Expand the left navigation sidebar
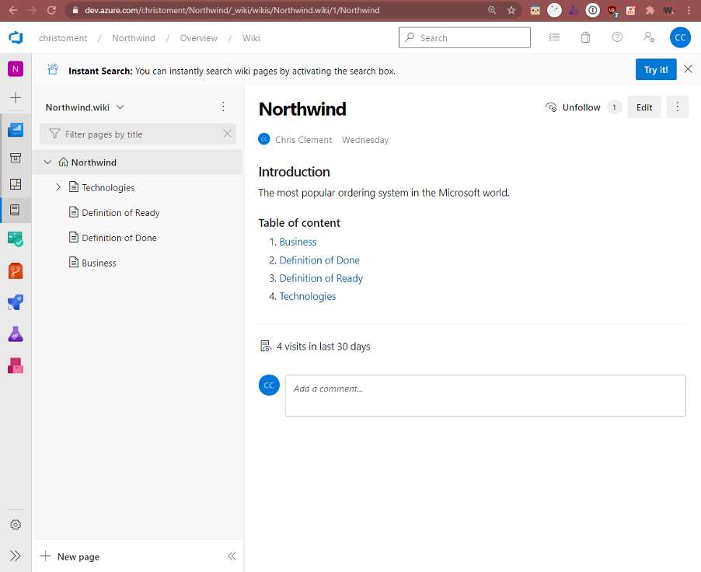 (x=16, y=556)
